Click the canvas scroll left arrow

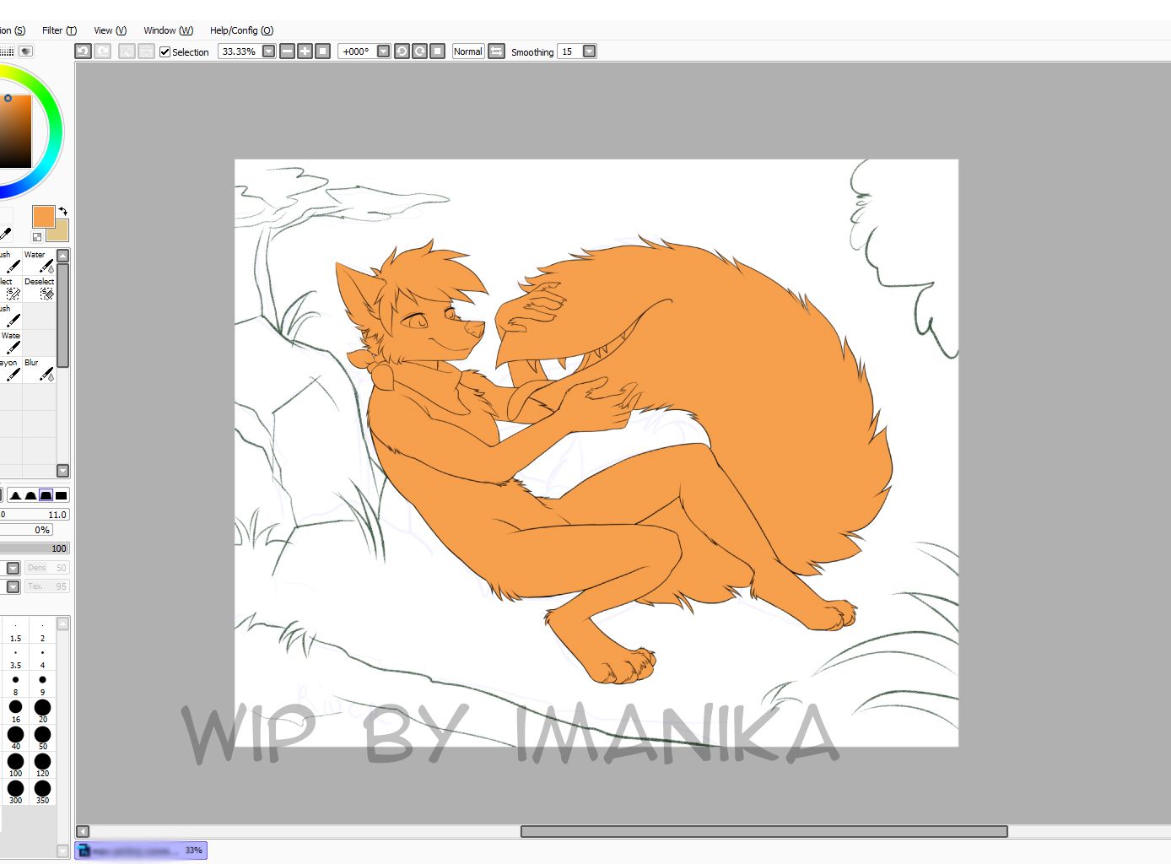click(x=83, y=831)
